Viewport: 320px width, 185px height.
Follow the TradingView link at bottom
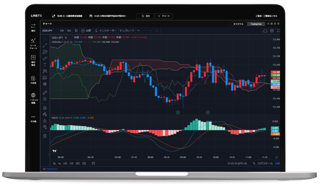tap(52, 169)
